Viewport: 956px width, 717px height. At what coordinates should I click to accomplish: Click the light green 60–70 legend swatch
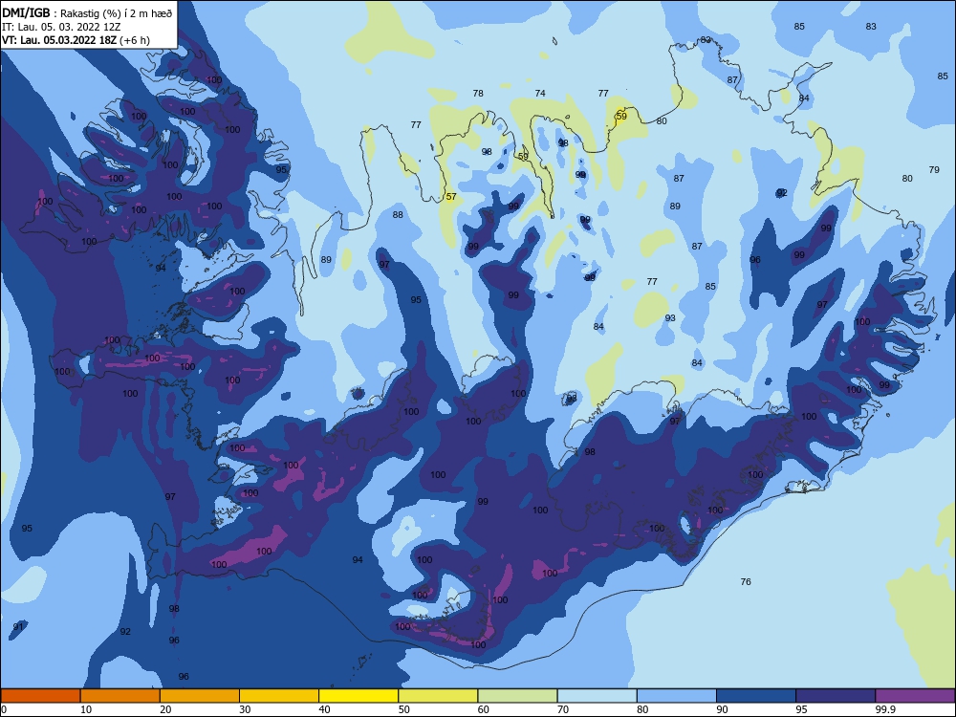pos(517,696)
